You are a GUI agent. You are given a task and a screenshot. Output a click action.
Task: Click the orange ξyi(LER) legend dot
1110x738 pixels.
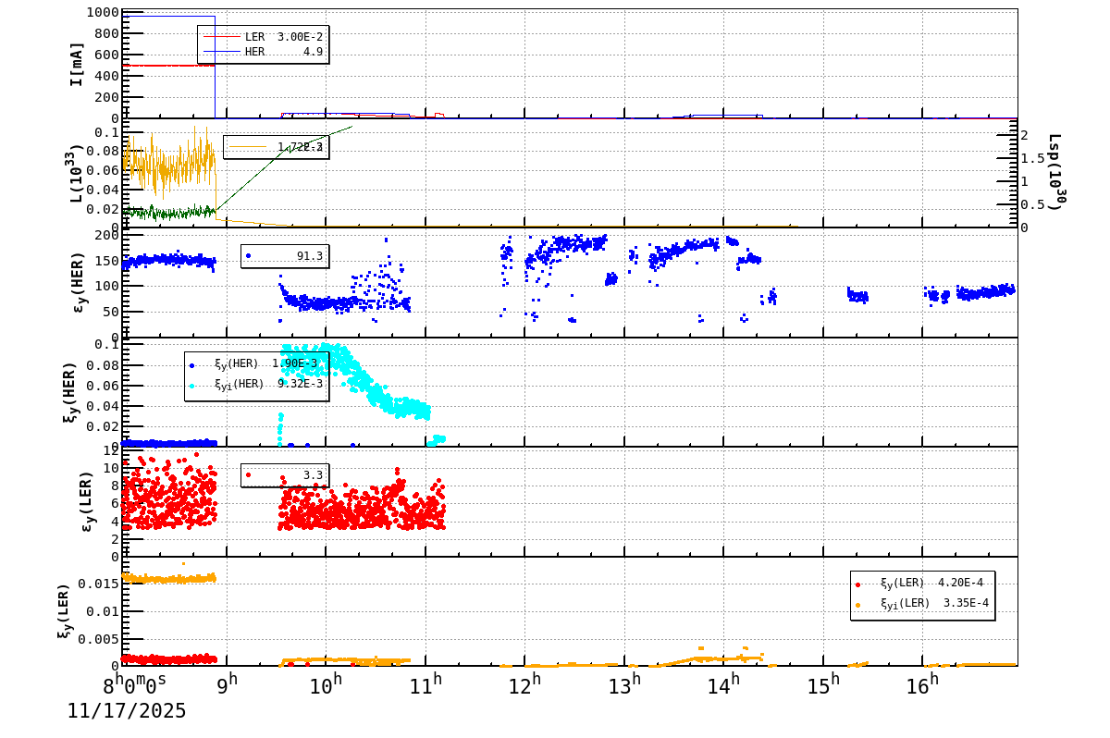[x=858, y=606]
